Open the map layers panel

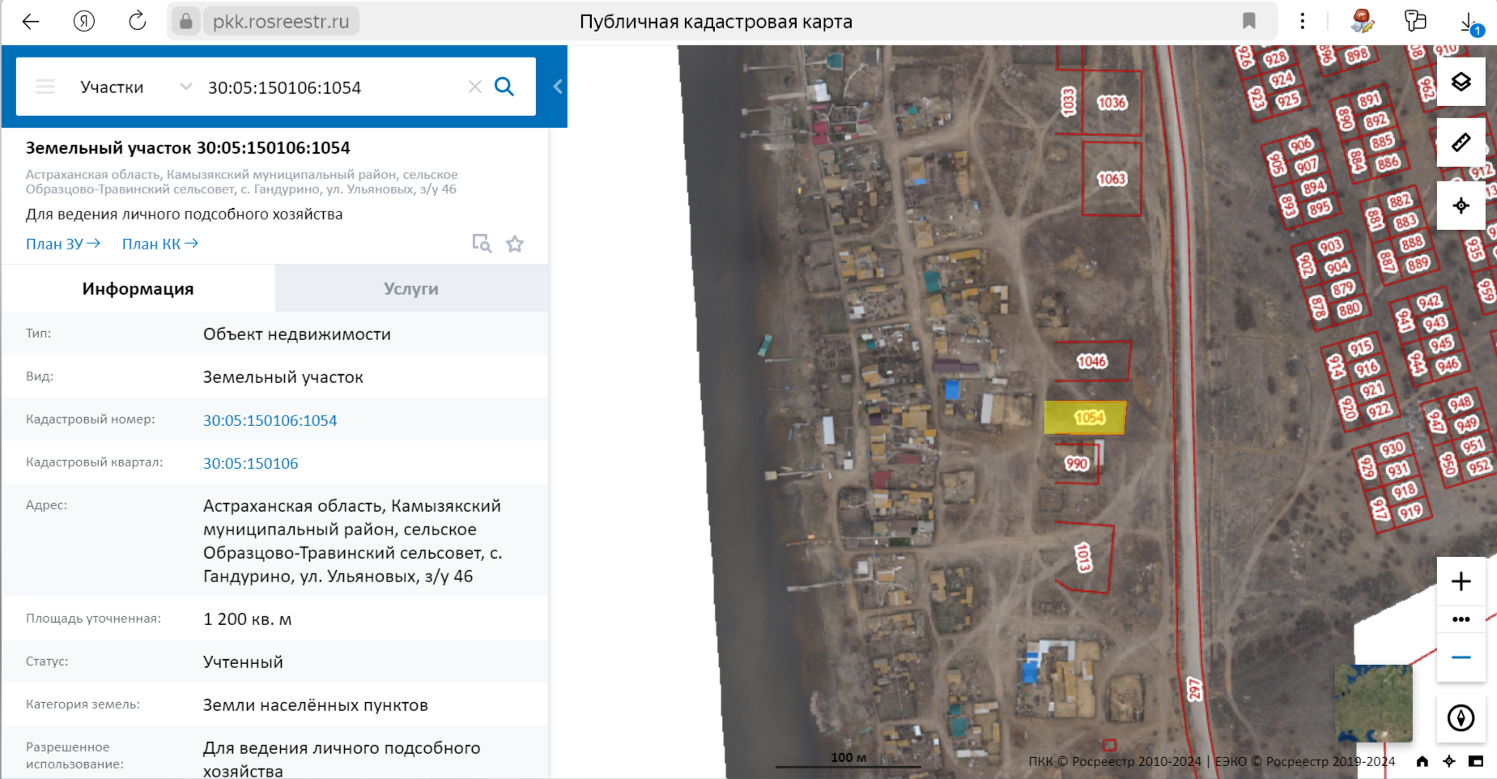click(1461, 82)
